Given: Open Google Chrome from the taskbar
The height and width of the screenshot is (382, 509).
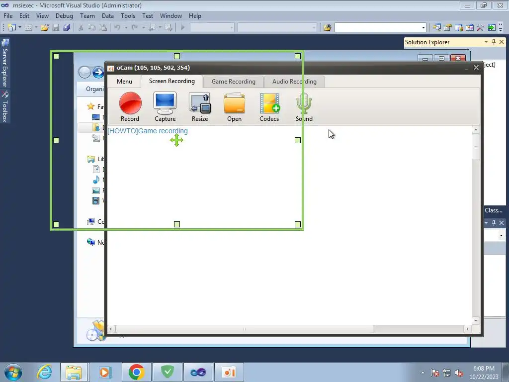Looking at the screenshot, I should (136, 372).
